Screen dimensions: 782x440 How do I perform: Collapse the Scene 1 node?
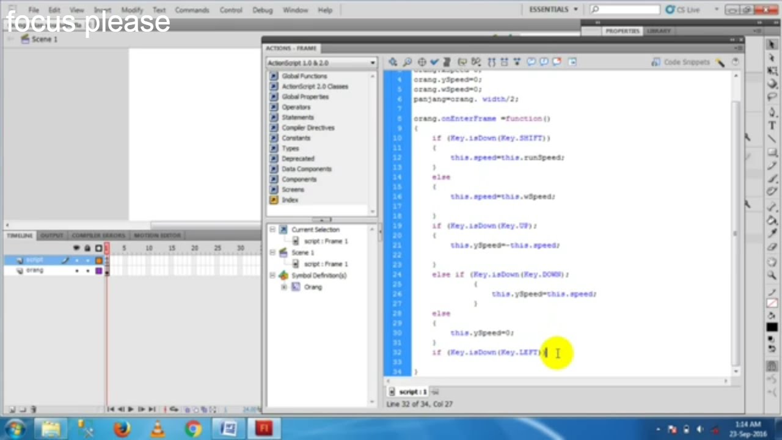(272, 253)
